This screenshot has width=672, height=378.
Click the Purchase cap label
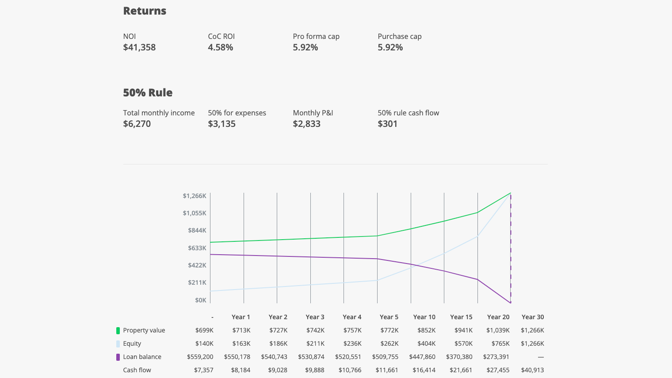(400, 36)
